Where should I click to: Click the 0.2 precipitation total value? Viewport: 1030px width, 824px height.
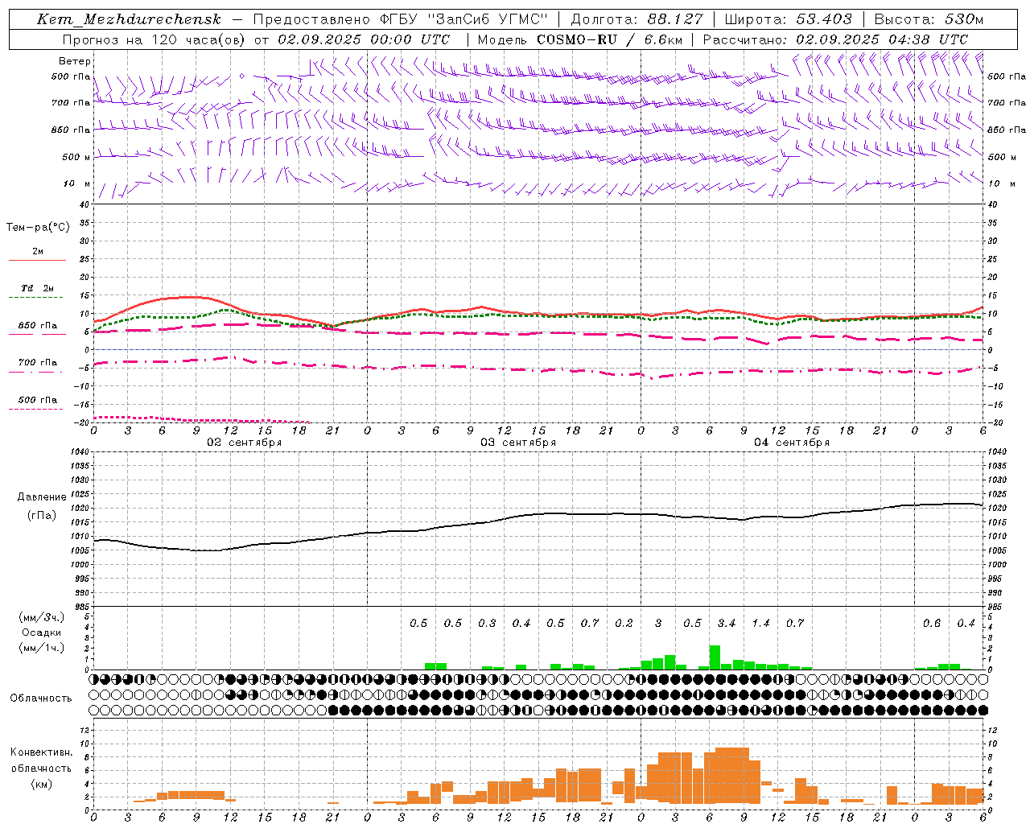(624, 624)
